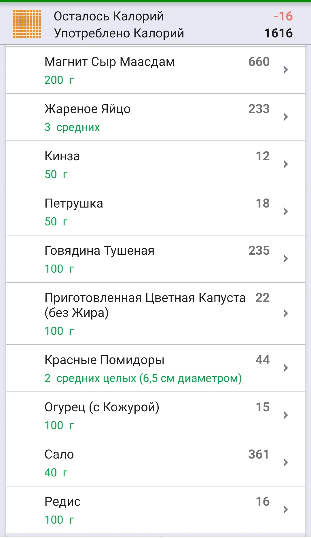This screenshot has width=311, height=538.
Task: Open Петрушка details arrow
Action: click(286, 211)
